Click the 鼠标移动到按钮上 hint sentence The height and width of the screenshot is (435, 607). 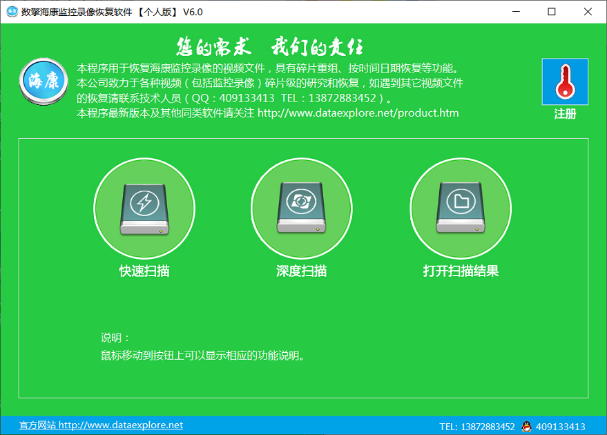(202, 356)
